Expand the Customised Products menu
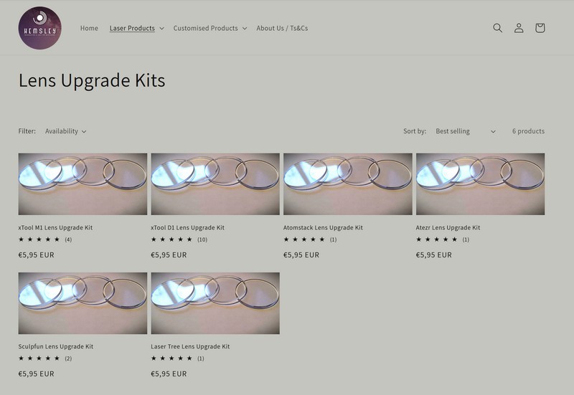The height and width of the screenshot is (395, 574). 210,28
